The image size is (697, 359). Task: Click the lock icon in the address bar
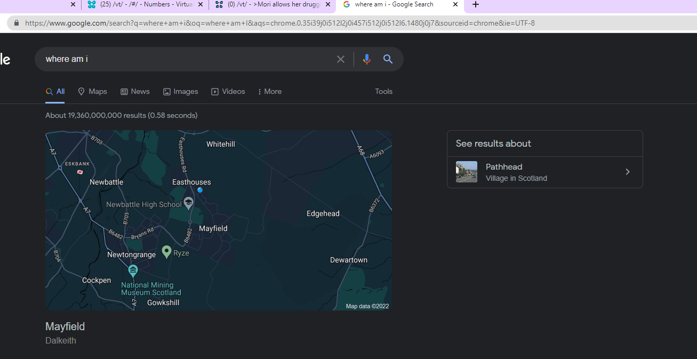[17, 23]
